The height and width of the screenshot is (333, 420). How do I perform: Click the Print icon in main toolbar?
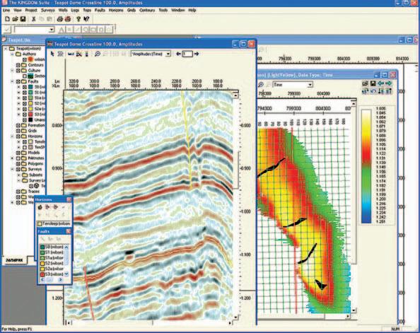[60, 19]
